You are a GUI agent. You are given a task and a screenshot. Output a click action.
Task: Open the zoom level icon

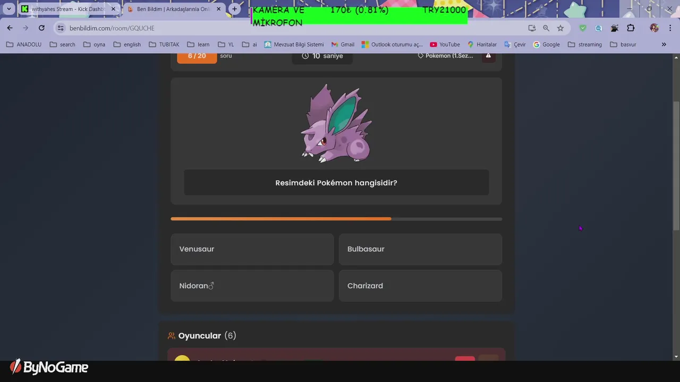tap(546, 28)
